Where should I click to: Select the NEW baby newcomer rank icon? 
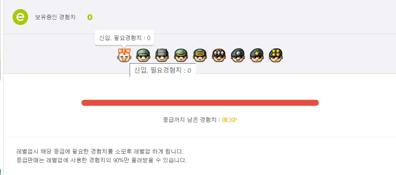coord(124,55)
